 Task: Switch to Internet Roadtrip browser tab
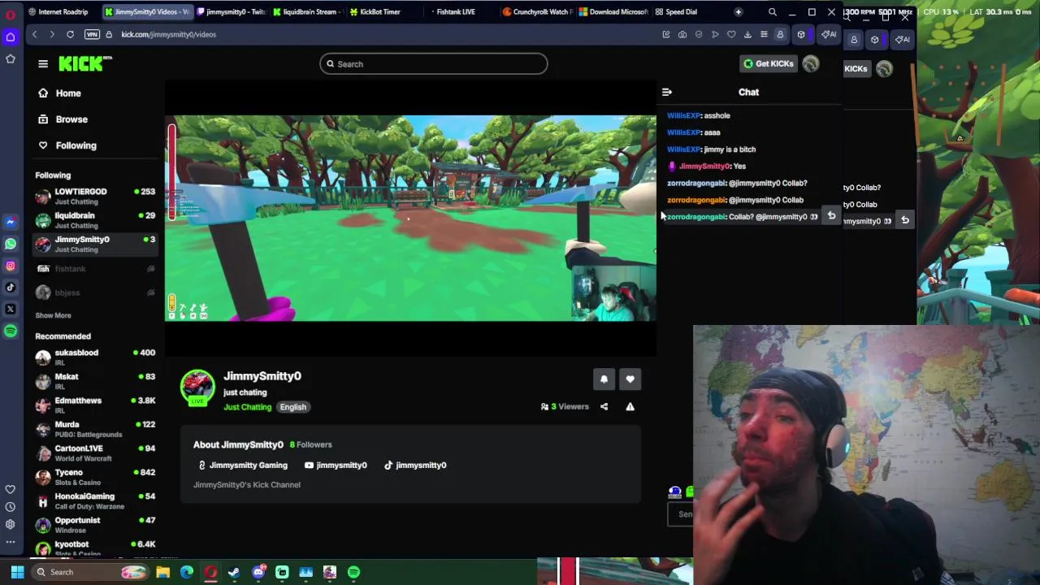pos(58,12)
